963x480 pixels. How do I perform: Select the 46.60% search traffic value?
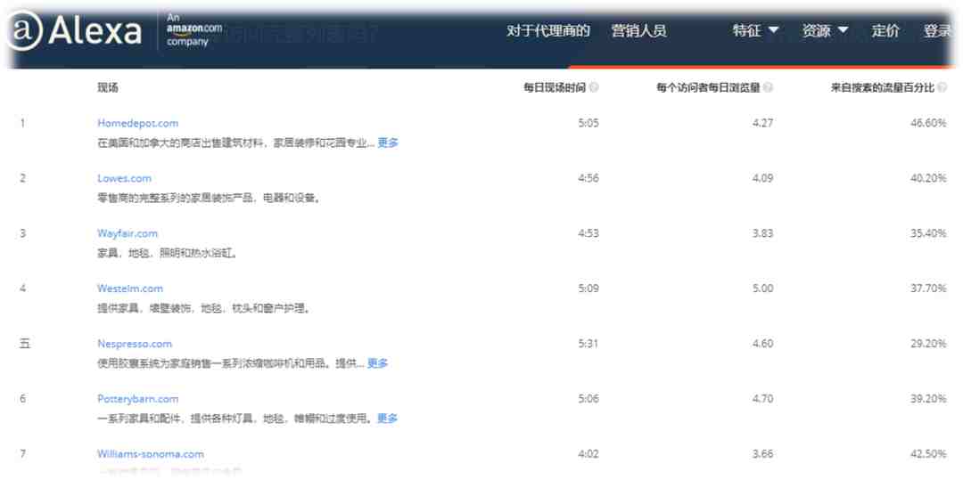pyautogui.click(x=928, y=123)
